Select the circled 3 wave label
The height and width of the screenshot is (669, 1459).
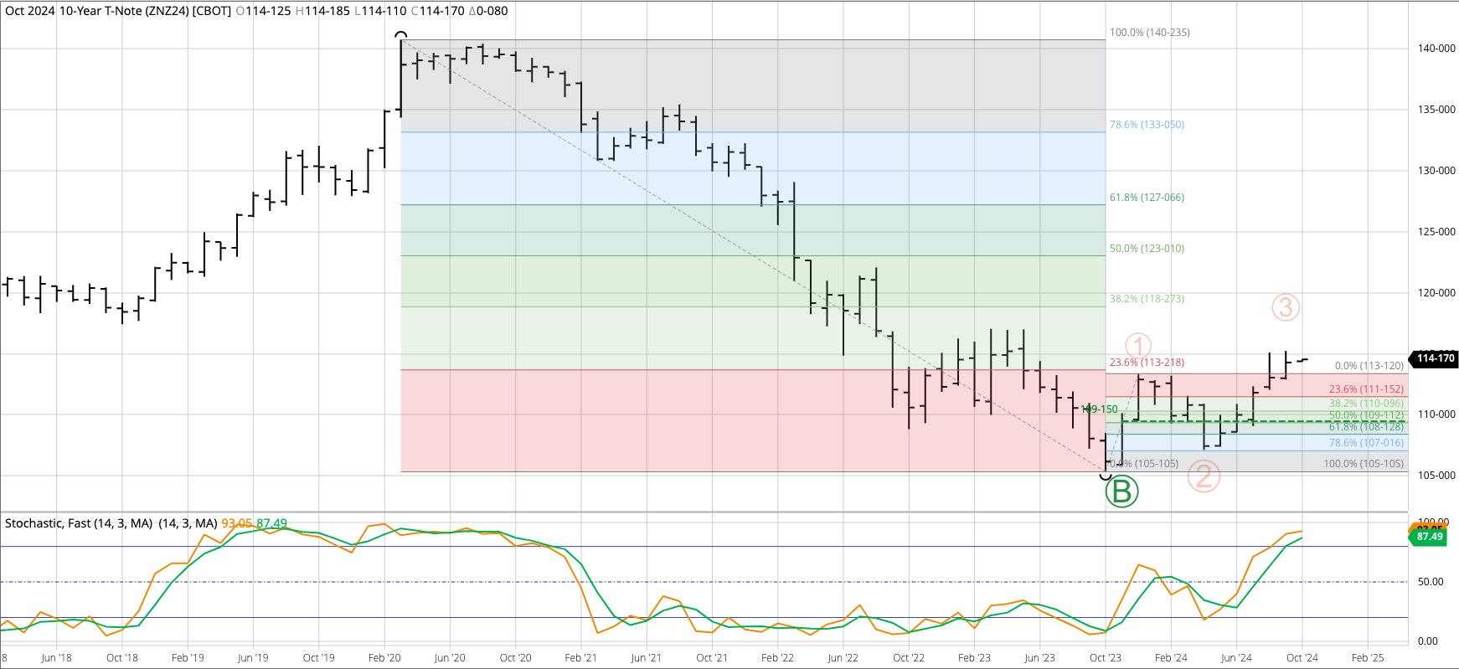(1286, 307)
